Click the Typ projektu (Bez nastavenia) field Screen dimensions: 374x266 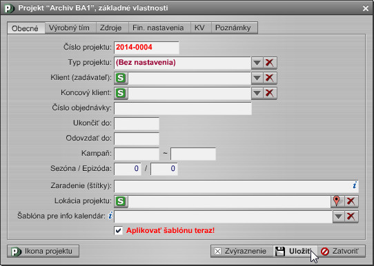pyautogui.click(x=182, y=63)
